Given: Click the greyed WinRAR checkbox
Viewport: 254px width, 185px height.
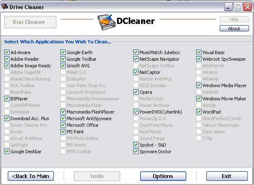Looking at the screenshot, I should tap(199, 92).
